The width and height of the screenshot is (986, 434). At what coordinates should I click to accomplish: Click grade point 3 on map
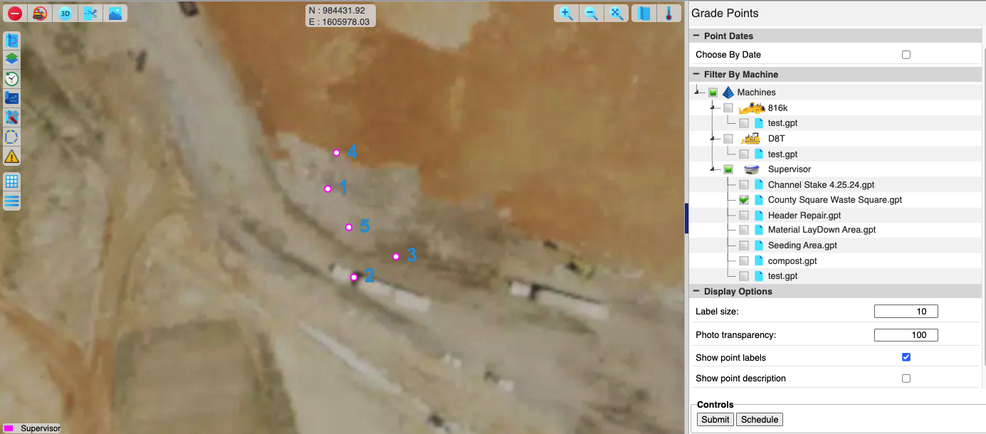397,257
